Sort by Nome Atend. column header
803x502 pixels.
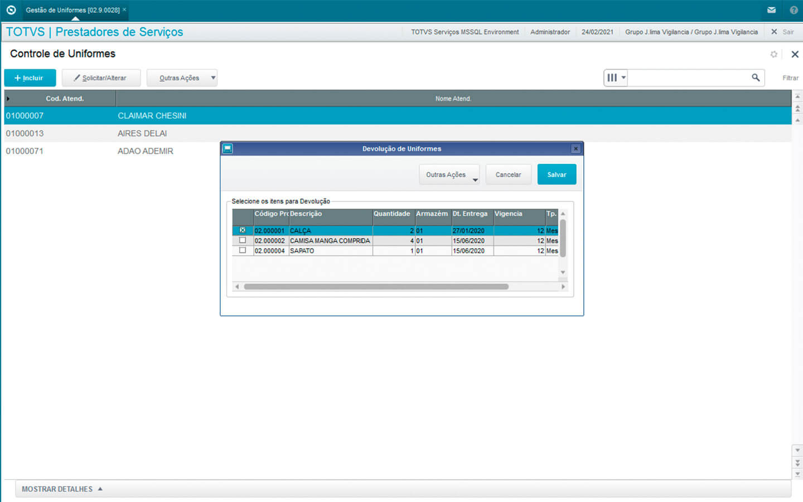pyautogui.click(x=453, y=99)
